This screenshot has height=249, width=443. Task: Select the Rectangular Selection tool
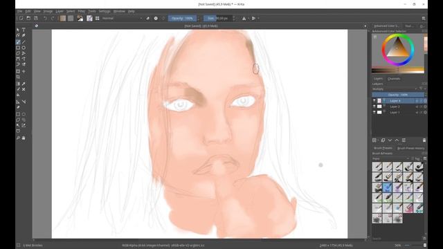coord(18,114)
